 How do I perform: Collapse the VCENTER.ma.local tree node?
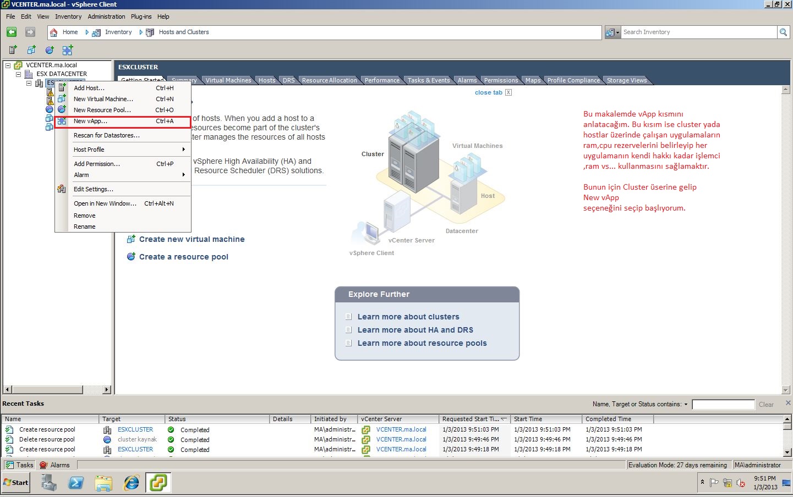coord(8,65)
